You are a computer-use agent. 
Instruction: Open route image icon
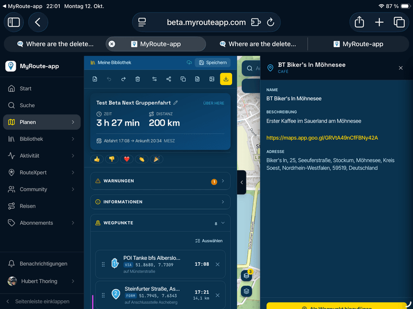tap(211, 79)
